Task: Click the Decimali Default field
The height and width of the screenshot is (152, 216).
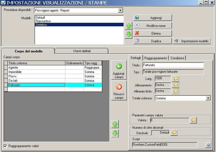Action: (x=160, y=133)
